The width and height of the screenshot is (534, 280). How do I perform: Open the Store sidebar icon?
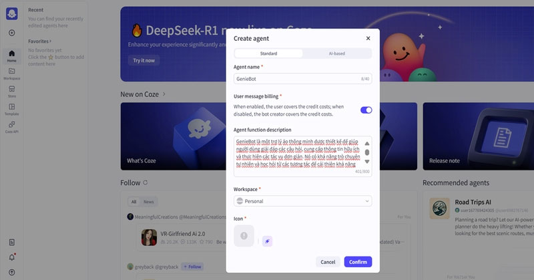coord(11,92)
